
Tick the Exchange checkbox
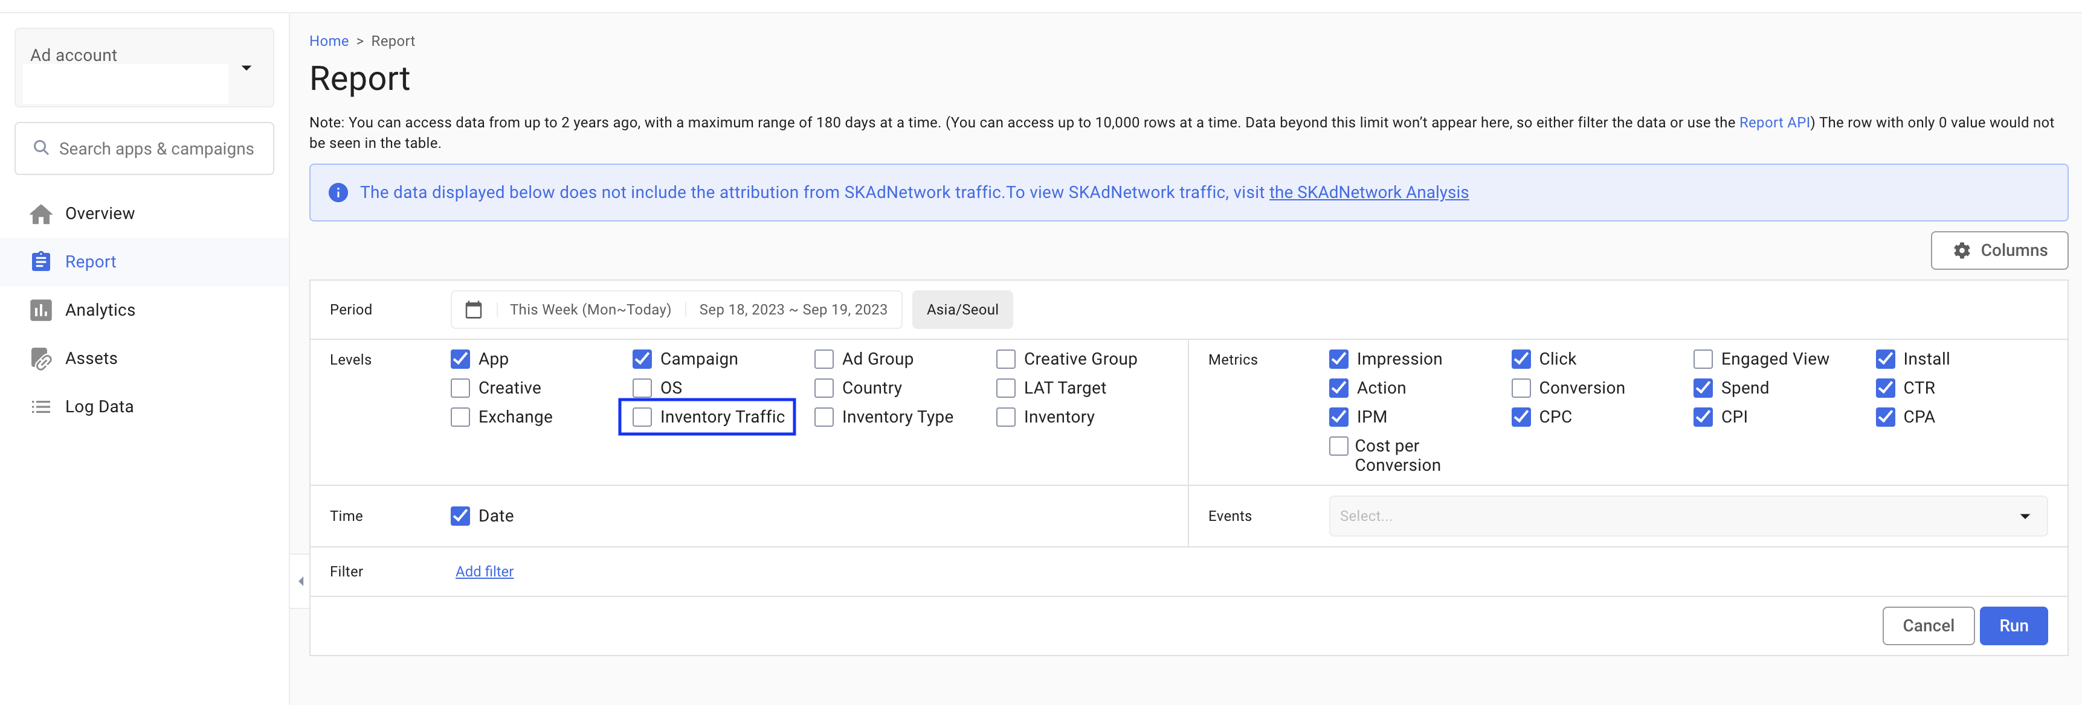point(461,416)
